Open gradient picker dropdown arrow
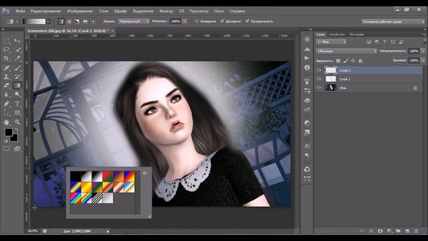 [48, 21]
